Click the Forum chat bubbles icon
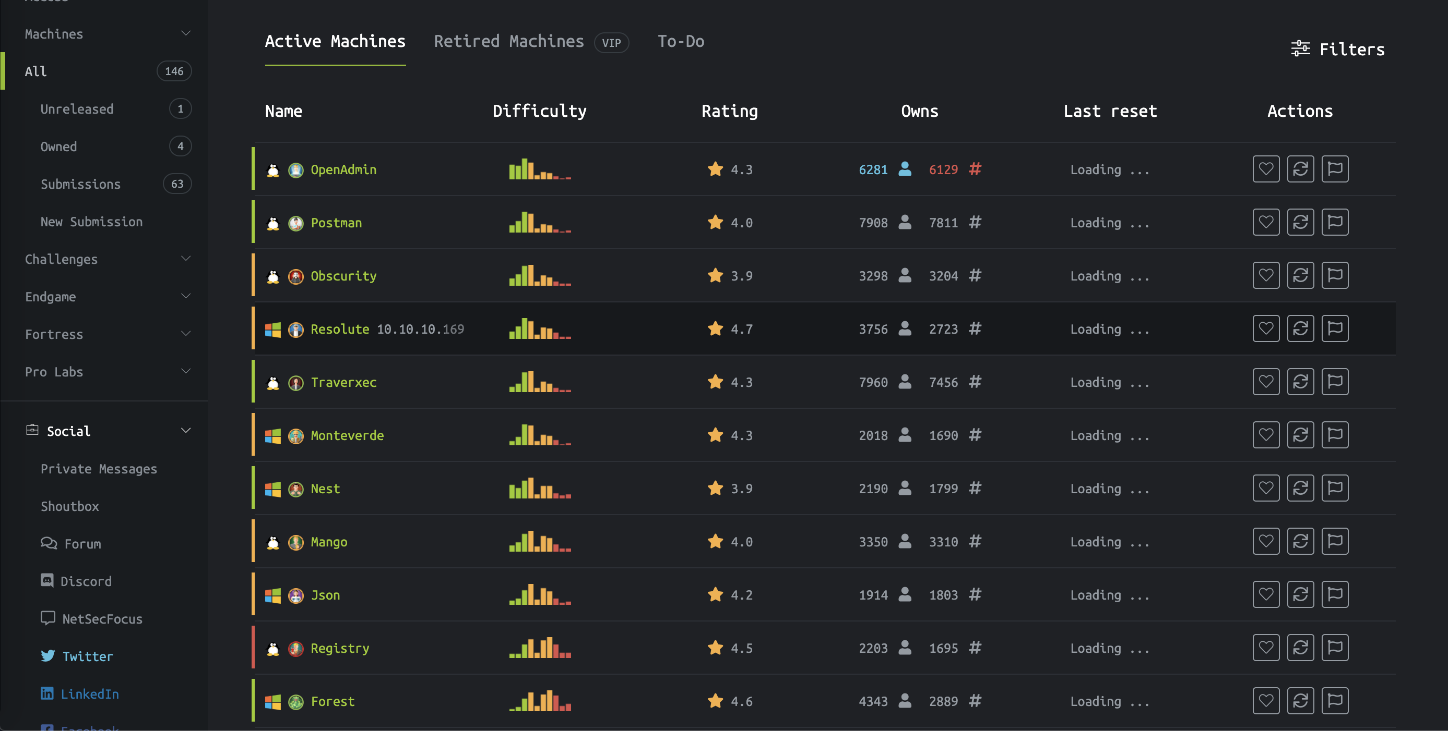The width and height of the screenshot is (1448, 731). pyautogui.click(x=49, y=543)
